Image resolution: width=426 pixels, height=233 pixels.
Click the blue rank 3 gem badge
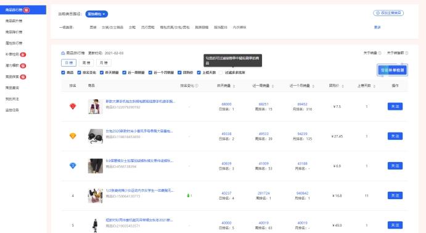point(73,165)
